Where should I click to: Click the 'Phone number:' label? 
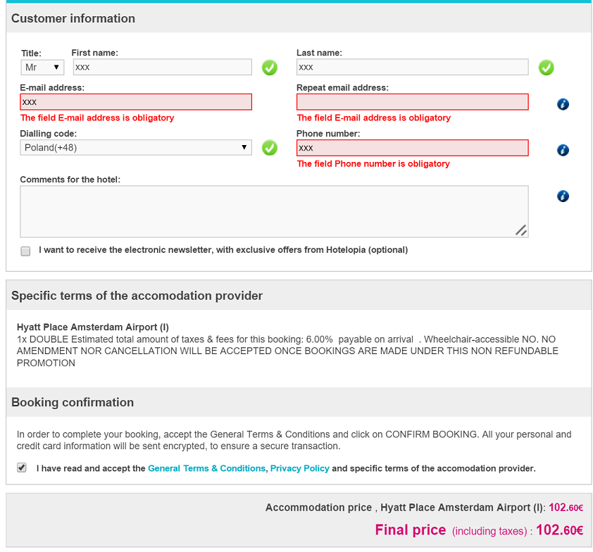(x=328, y=134)
